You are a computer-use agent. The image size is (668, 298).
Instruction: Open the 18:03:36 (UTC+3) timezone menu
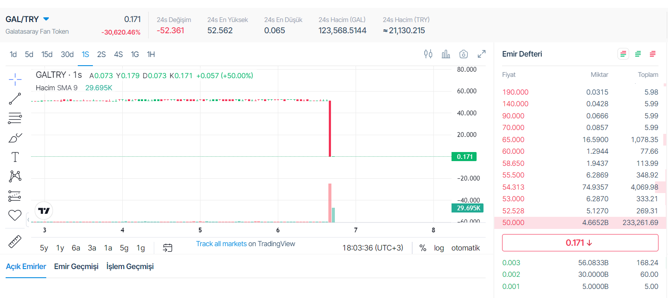coord(372,248)
